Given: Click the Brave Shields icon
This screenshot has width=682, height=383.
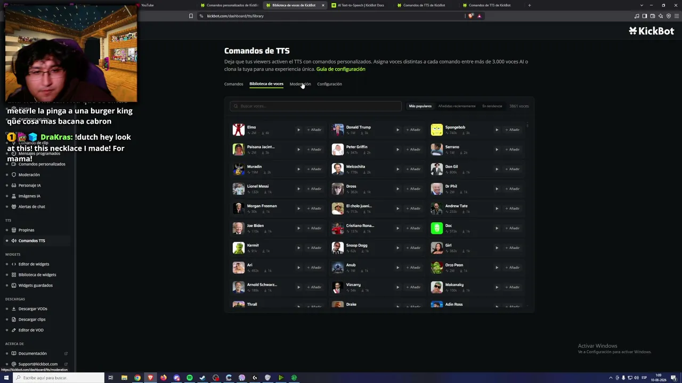Looking at the screenshot, I should coord(470,16).
